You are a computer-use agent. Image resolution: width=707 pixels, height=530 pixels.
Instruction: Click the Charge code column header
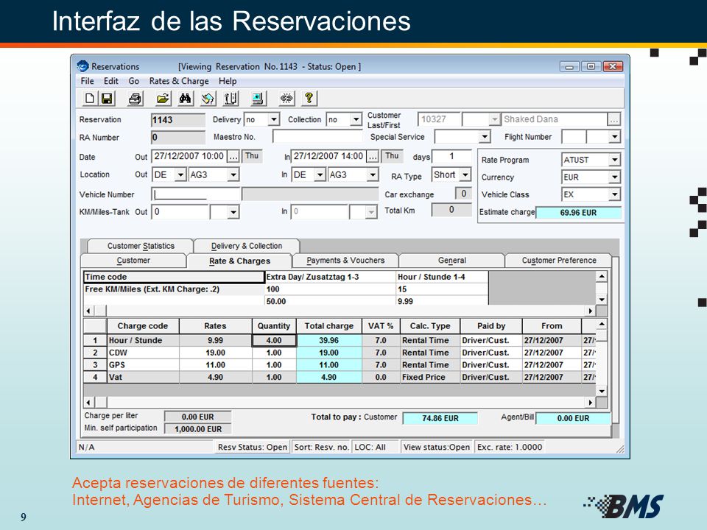(x=142, y=326)
